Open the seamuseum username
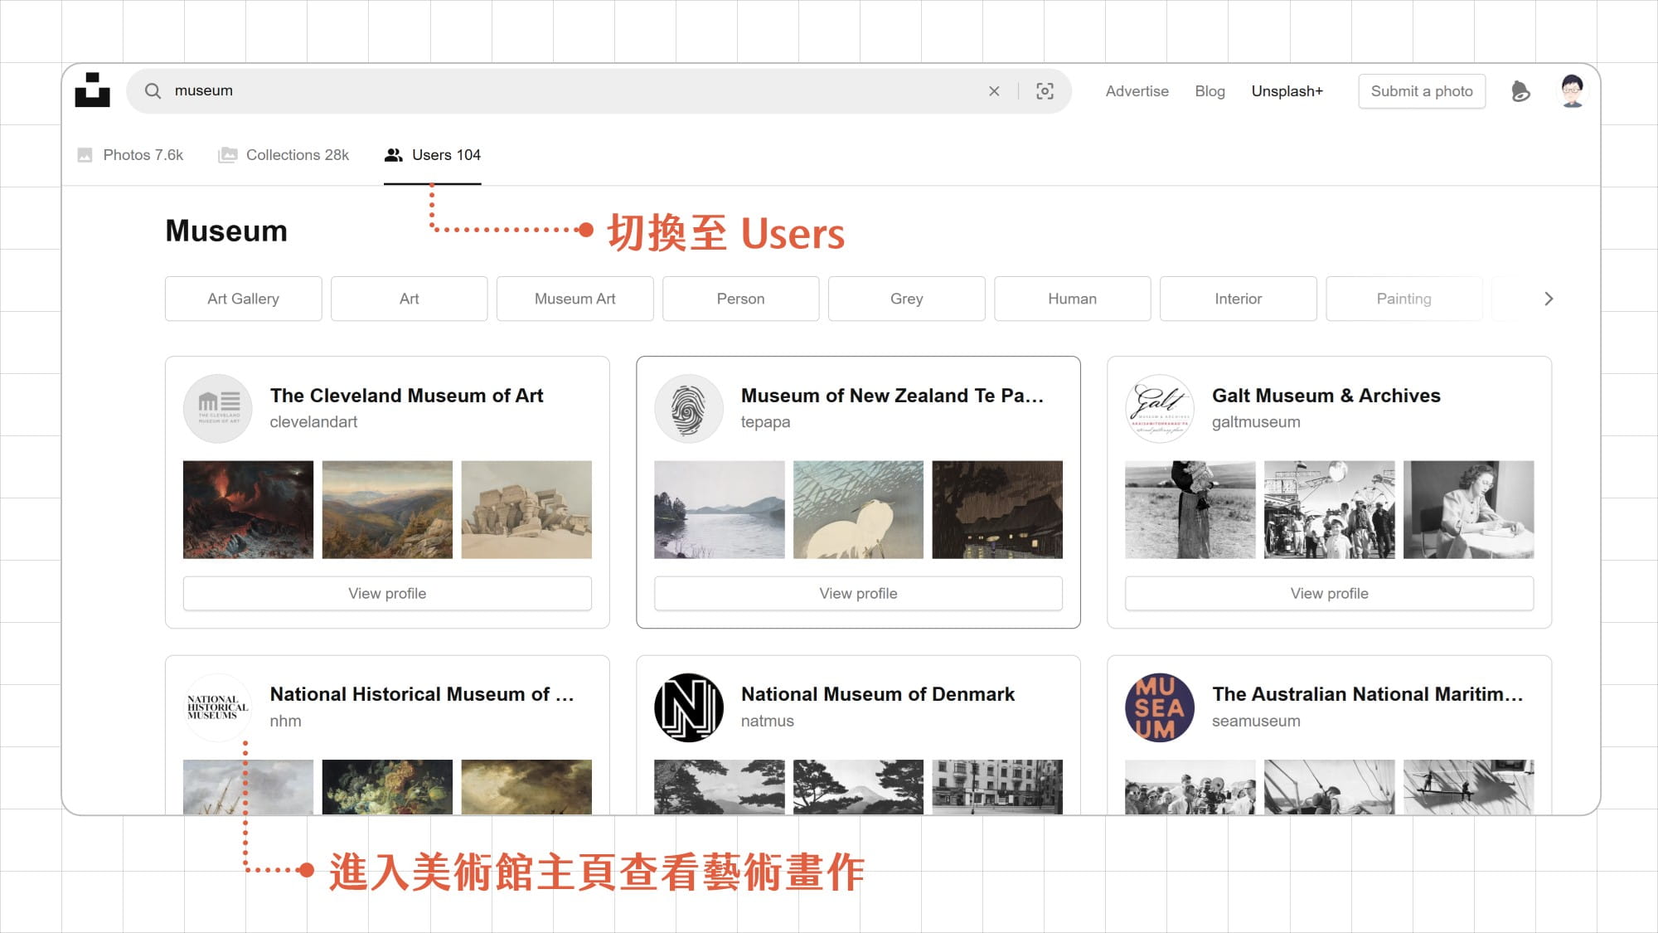The width and height of the screenshot is (1658, 933). [x=1256, y=722]
